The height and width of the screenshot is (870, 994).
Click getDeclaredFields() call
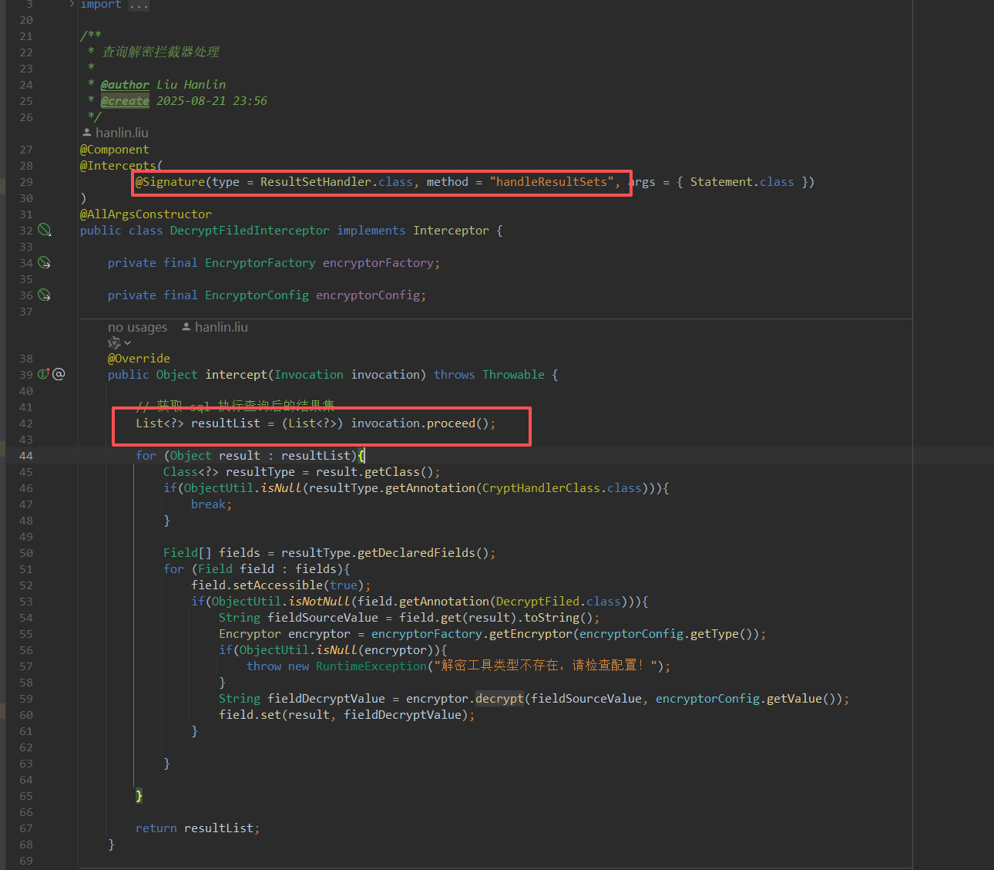click(423, 553)
